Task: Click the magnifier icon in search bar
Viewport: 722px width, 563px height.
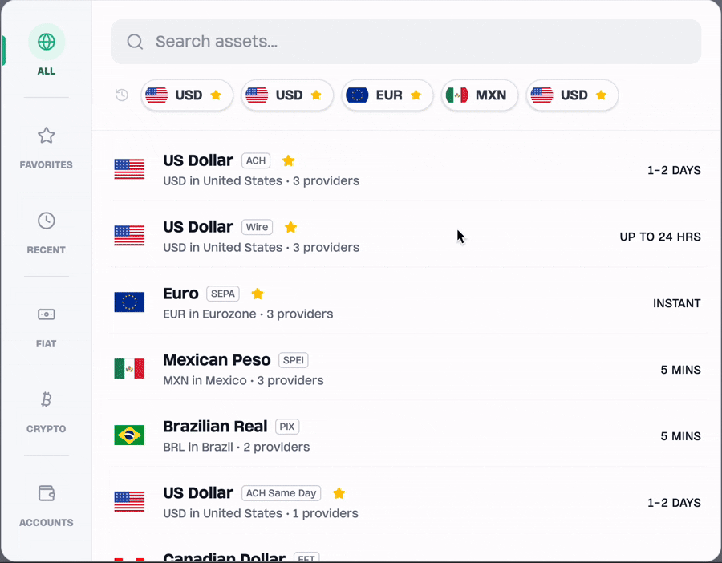Action: (x=135, y=42)
